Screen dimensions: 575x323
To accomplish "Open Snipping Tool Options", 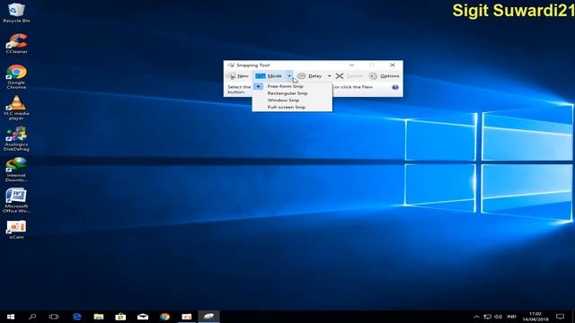I will point(385,75).
